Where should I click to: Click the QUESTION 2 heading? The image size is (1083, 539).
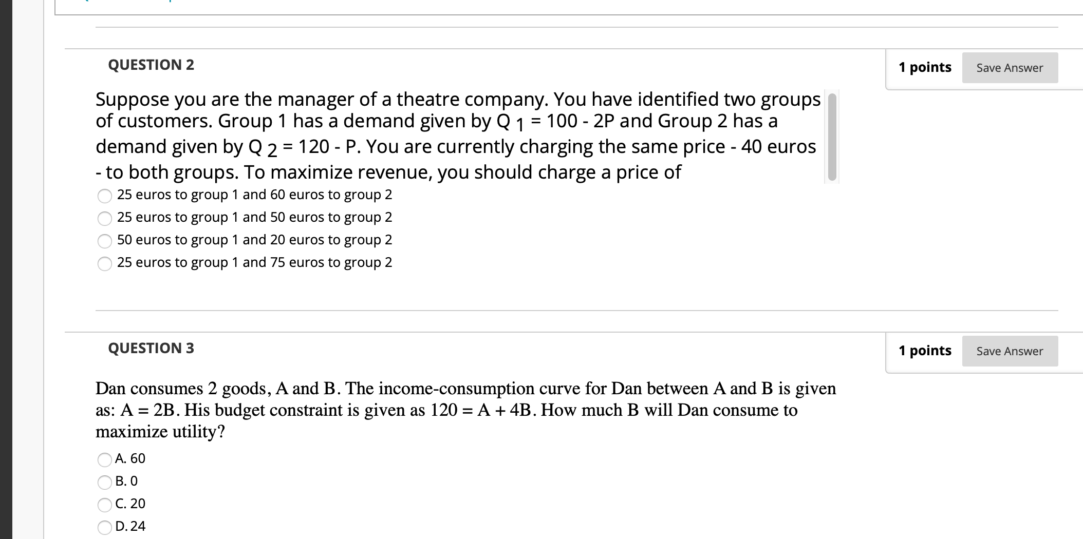151,65
